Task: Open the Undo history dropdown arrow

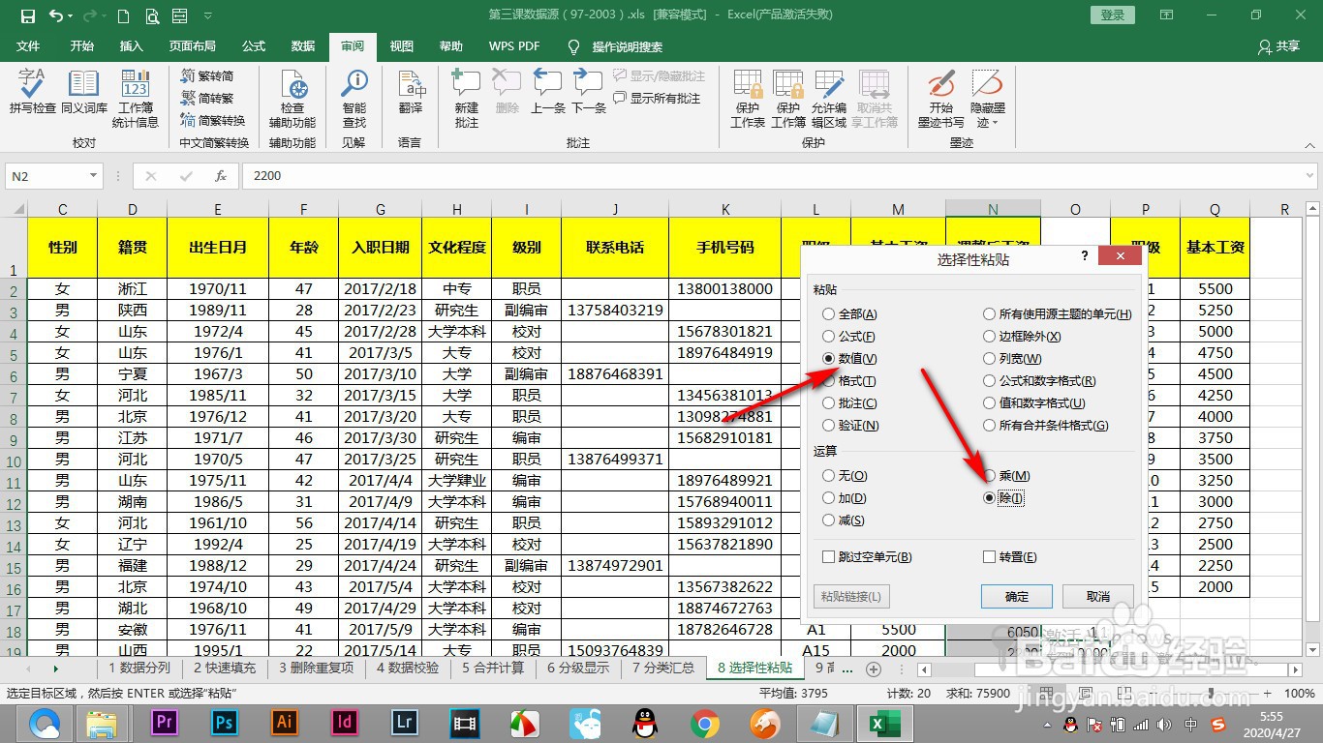Action: tap(72, 15)
